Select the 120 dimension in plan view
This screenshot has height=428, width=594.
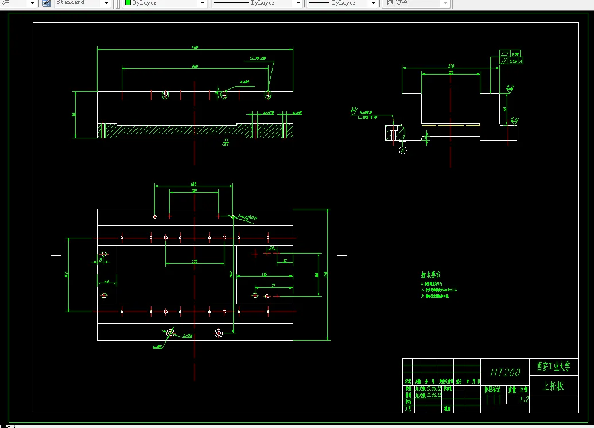[x=195, y=262]
